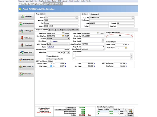Switch to the Dosya Bağlantıları tab
The height and width of the screenshot is (117, 157).
(62, 30)
